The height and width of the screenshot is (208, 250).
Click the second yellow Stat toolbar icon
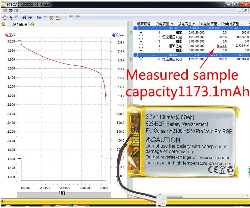point(58,18)
